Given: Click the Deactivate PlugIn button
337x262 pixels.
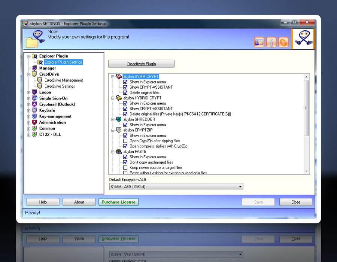Looking at the screenshot, I should click(x=142, y=64).
